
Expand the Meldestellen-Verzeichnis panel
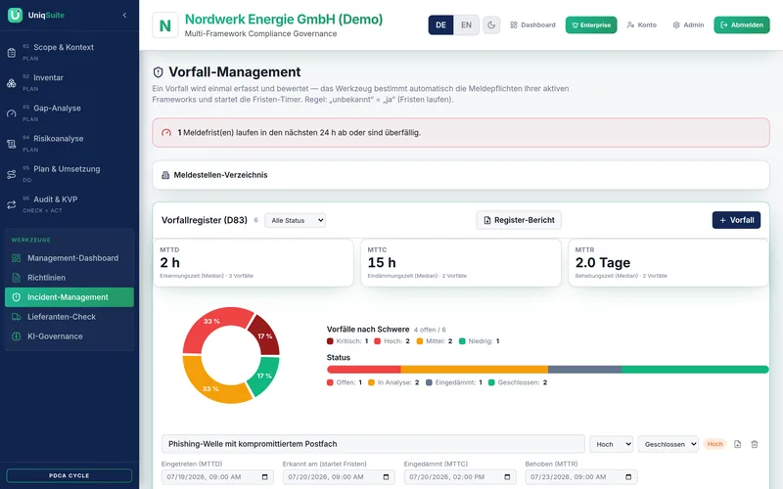[x=461, y=175]
